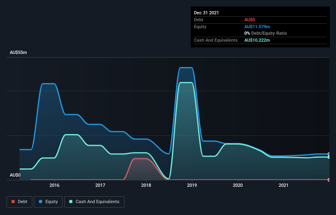Click the Dec 31 2021 tooltip date
The width and height of the screenshot is (336, 215).
206,13
